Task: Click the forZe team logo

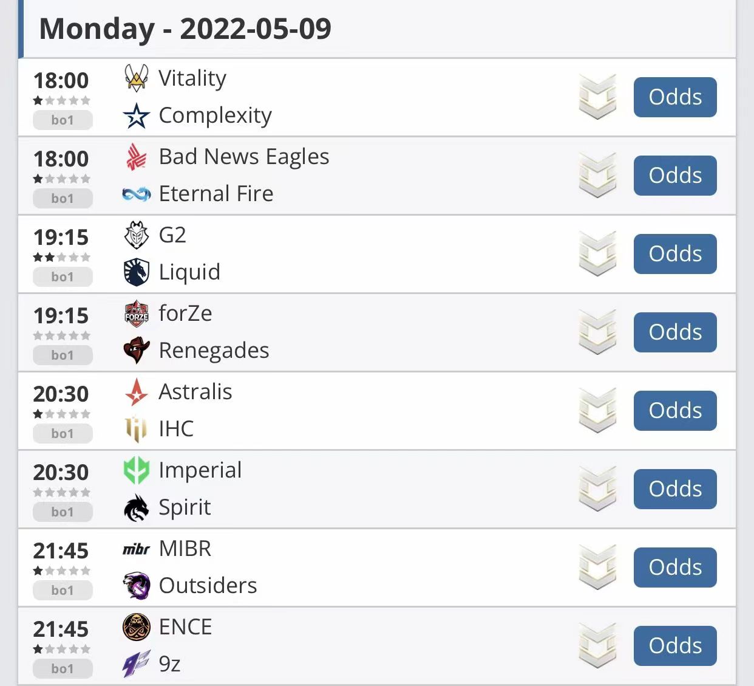Action: (136, 314)
